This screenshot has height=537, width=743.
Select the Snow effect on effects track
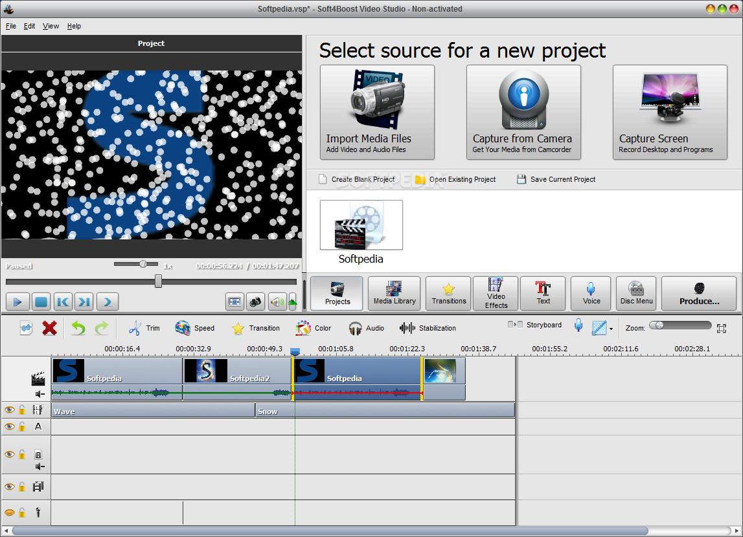(x=385, y=411)
